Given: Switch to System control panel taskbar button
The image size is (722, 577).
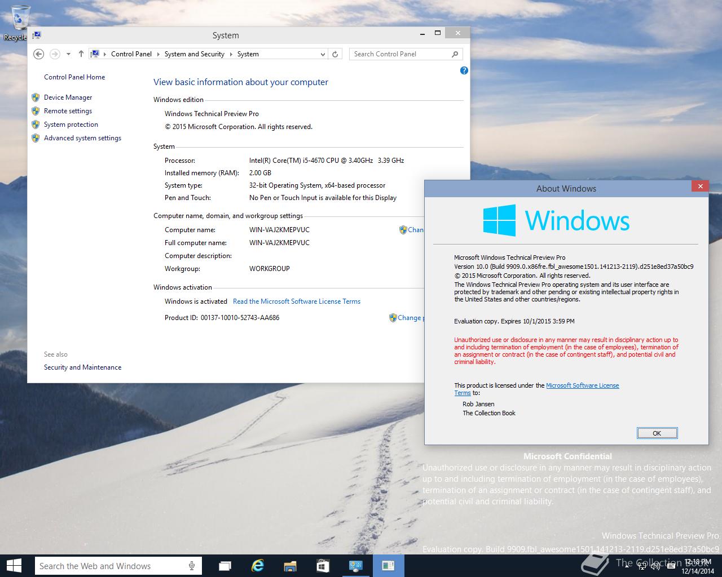Looking at the screenshot, I should [355, 566].
